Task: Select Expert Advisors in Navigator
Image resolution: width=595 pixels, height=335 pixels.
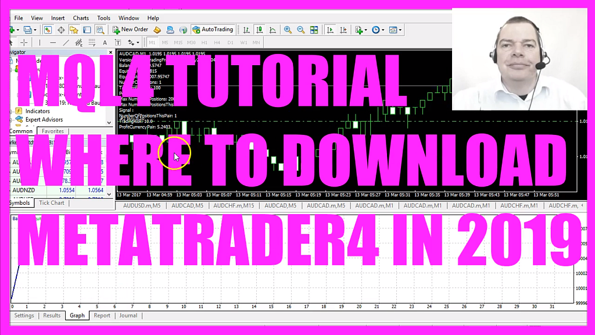Action: pos(44,120)
